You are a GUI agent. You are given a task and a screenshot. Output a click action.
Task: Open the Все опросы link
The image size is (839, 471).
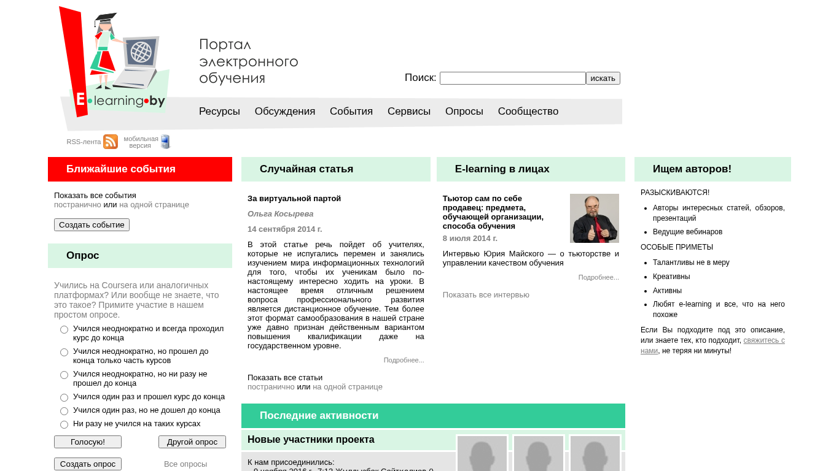coord(185,464)
